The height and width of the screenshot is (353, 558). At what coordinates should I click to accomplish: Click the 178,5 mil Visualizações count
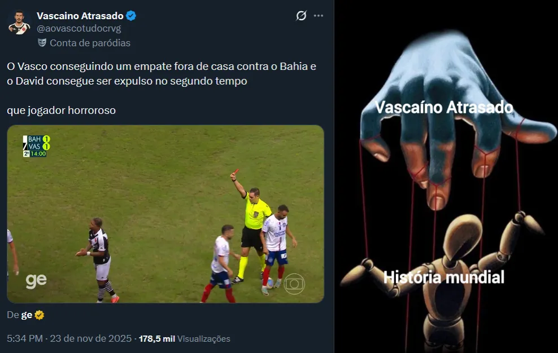click(184, 339)
